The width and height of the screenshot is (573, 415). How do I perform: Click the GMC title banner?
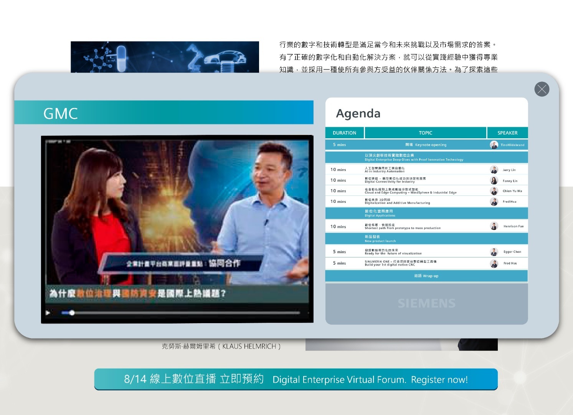[164, 113]
